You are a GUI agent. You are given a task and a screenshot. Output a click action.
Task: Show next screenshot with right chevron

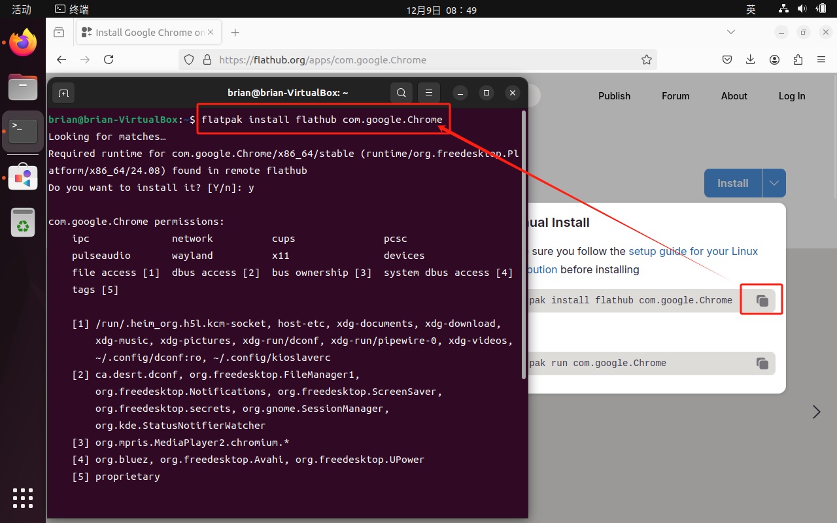816,412
